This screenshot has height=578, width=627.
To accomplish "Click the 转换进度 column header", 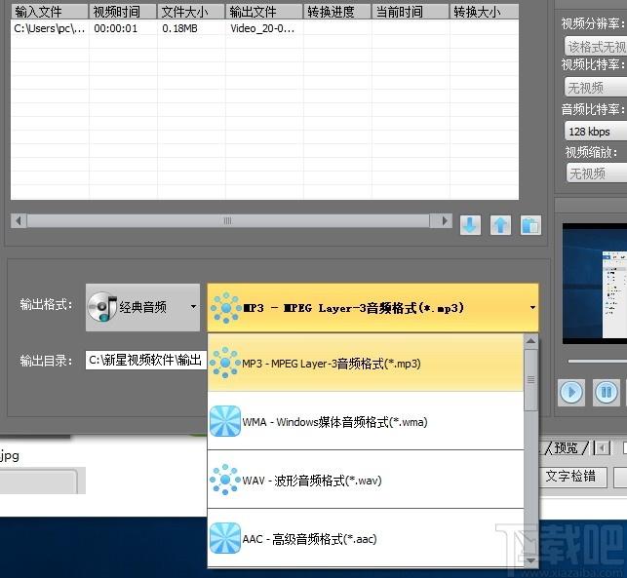I will 337,12.
